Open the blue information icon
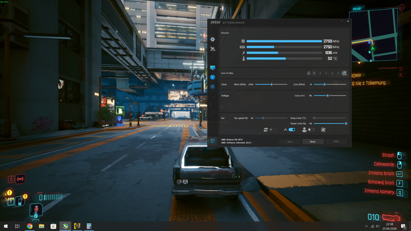 (x=212, y=77)
